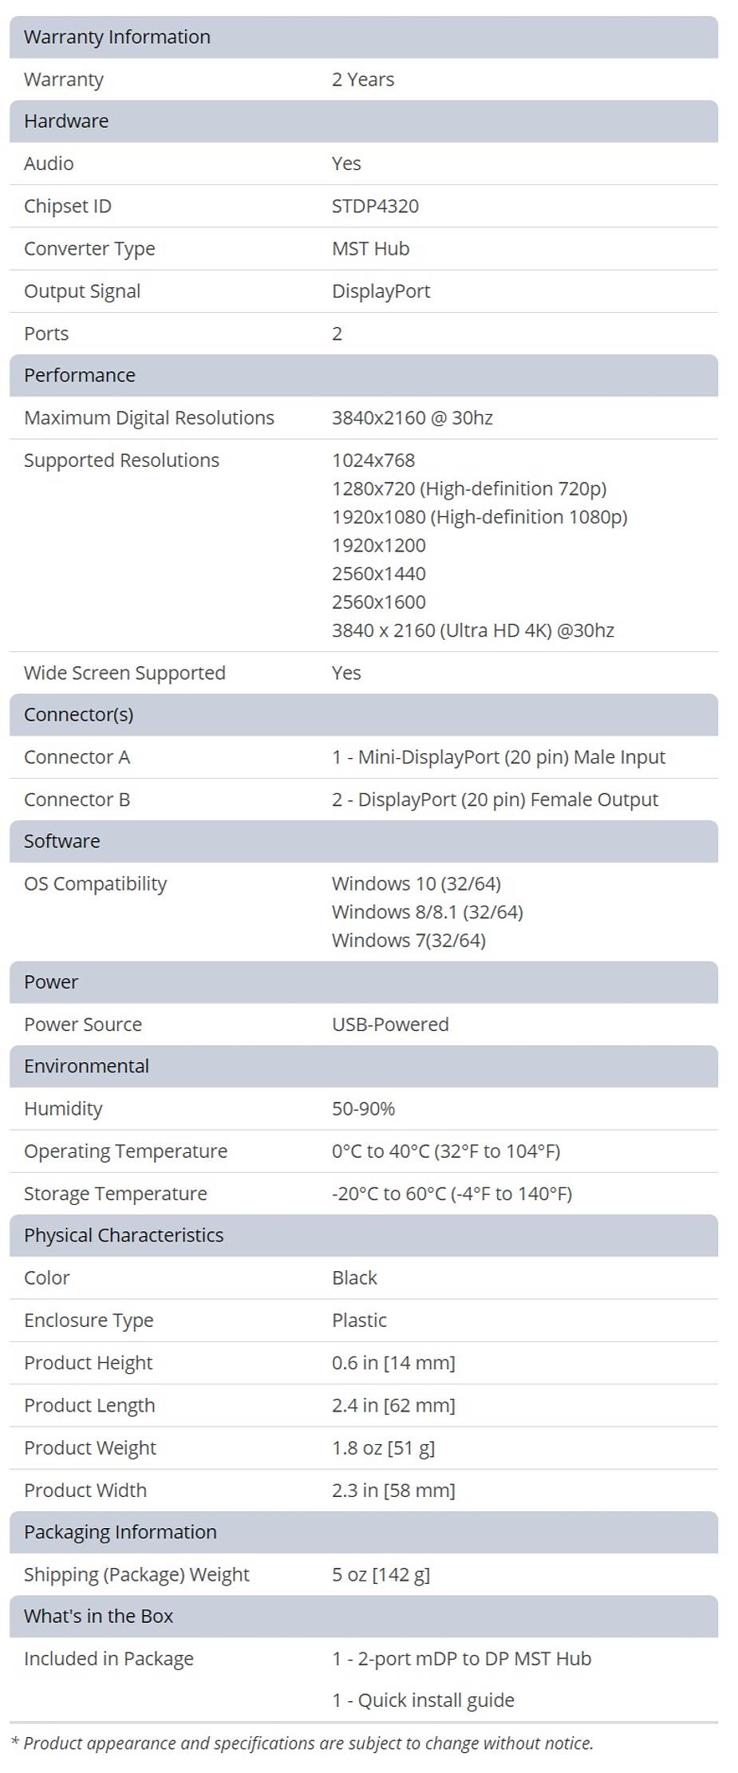
Task: Click the Packaging Information section header
Action: click(x=120, y=1532)
